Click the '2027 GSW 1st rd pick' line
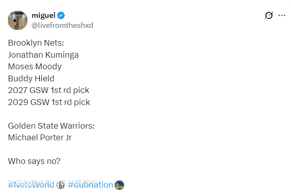The width and height of the screenshot is (291, 193). (x=48, y=90)
